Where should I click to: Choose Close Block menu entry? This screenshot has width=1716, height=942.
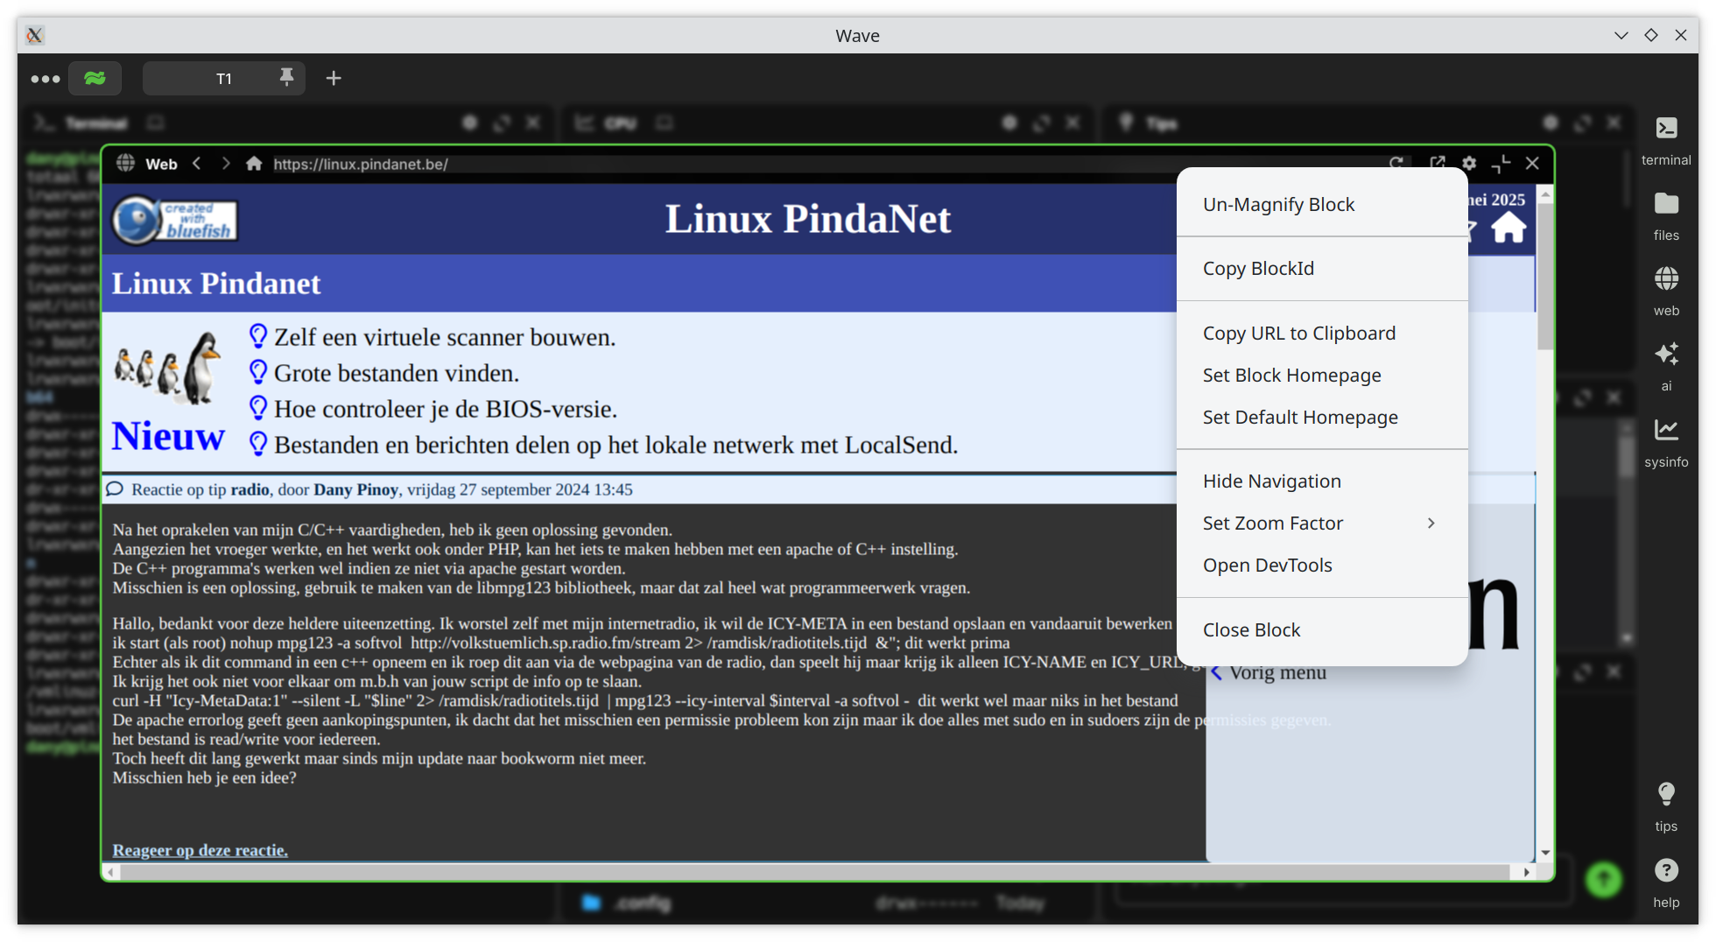[1322, 629]
